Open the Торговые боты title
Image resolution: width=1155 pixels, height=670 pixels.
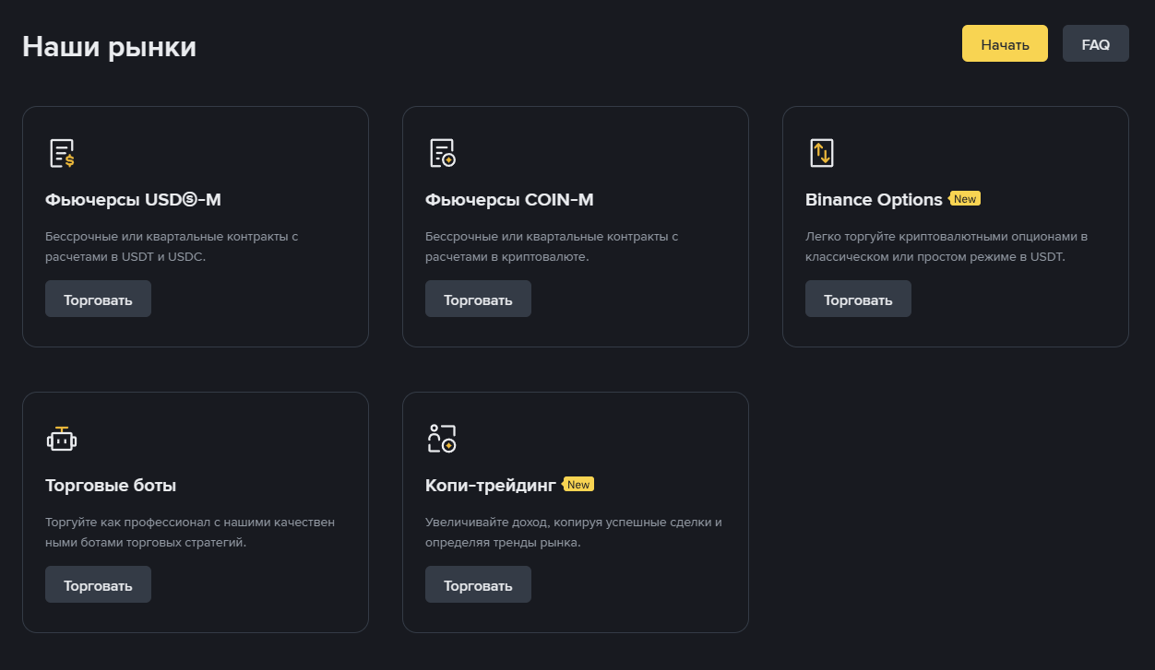tap(111, 486)
